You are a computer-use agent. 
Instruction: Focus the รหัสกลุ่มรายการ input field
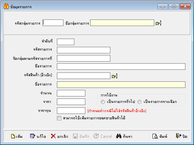(x=53, y=23)
